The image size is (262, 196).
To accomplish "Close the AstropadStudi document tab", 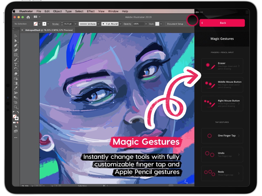I will pos(22,30).
